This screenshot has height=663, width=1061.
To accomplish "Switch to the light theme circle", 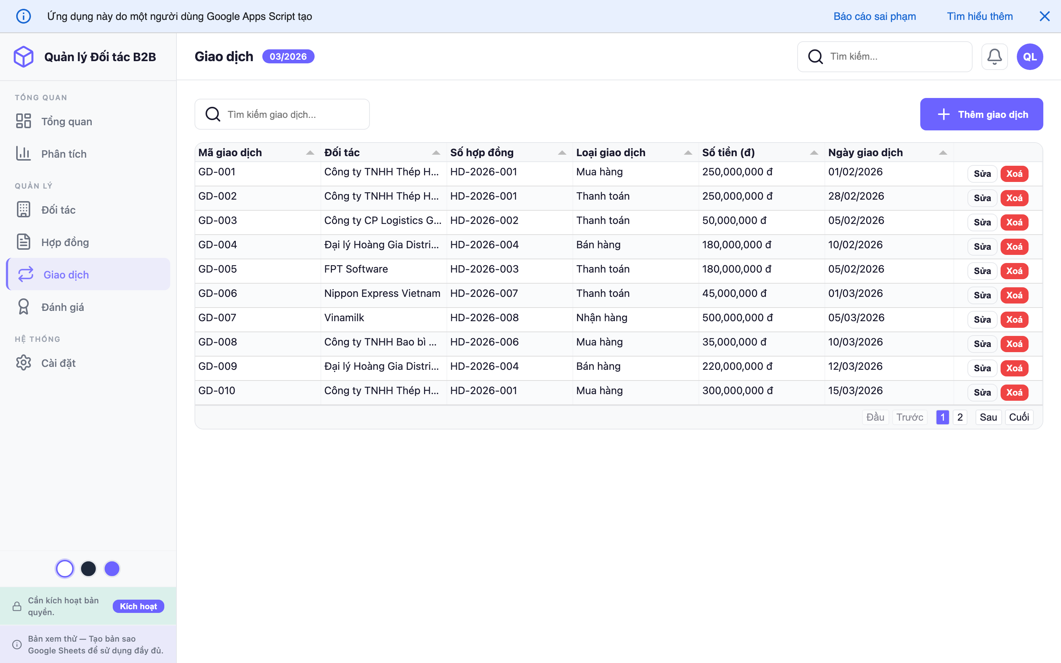I will click(65, 568).
